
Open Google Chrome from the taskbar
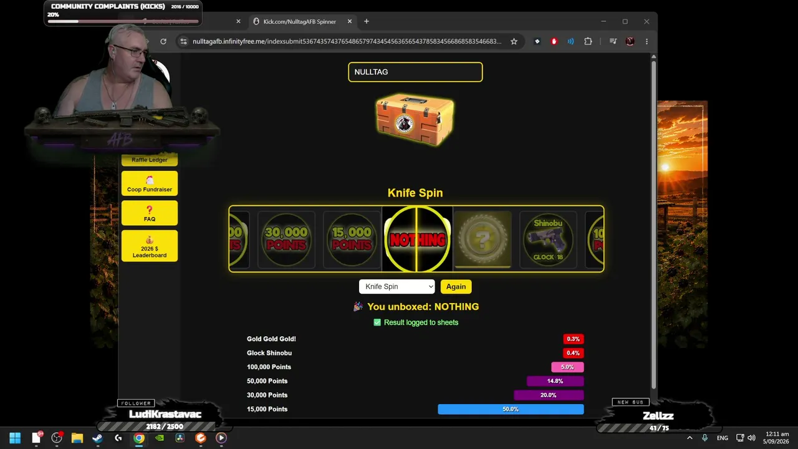pos(139,438)
